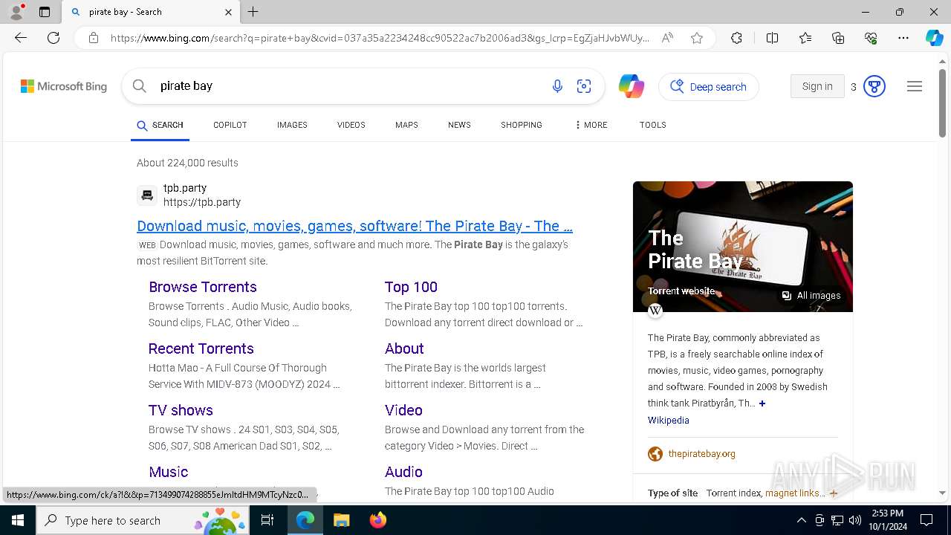This screenshot has width=951, height=535.
Task: Click the tpb.party site favicon
Action: tap(147, 195)
